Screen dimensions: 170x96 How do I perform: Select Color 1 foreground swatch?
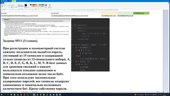point(26,6)
